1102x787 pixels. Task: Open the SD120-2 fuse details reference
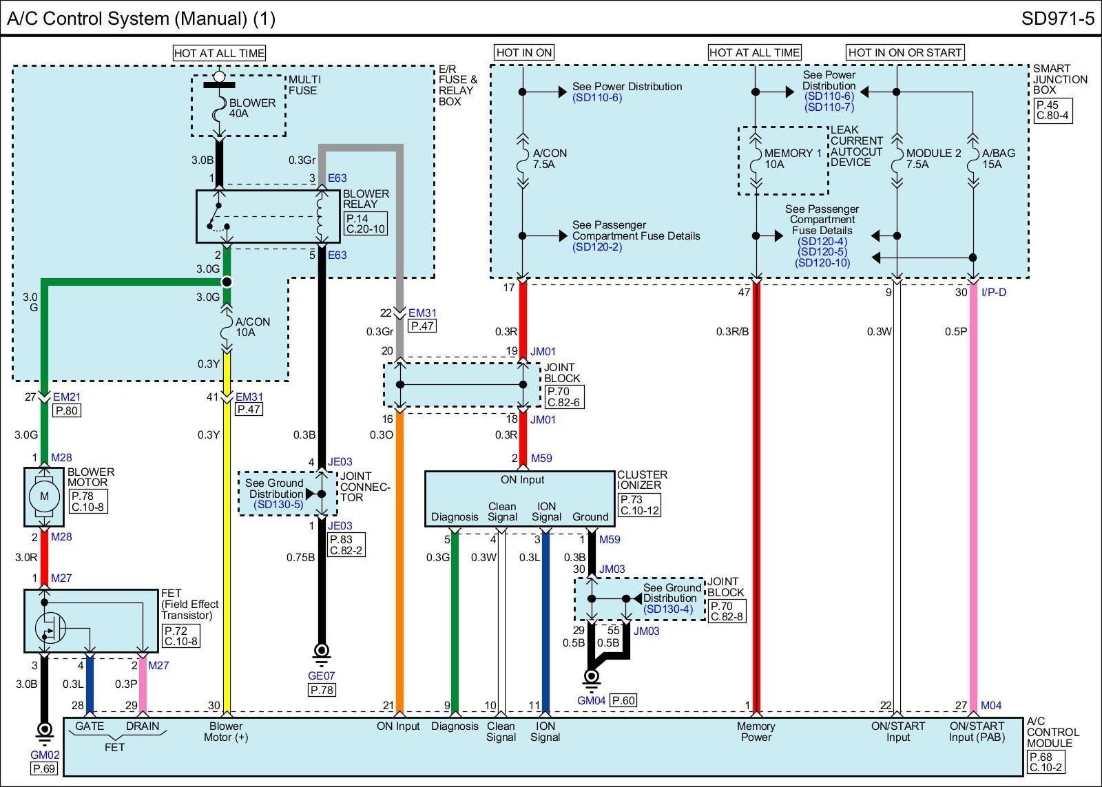pyautogui.click(x=596, y=247)
